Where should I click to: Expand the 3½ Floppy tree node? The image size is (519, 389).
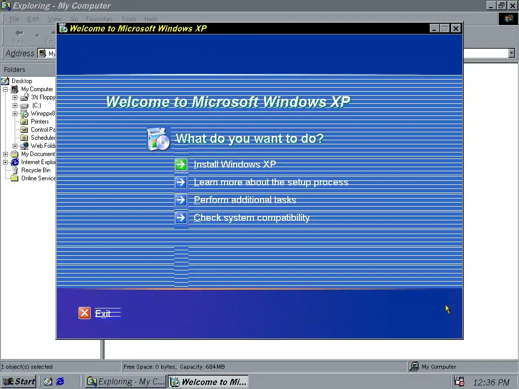pos(15,98)
